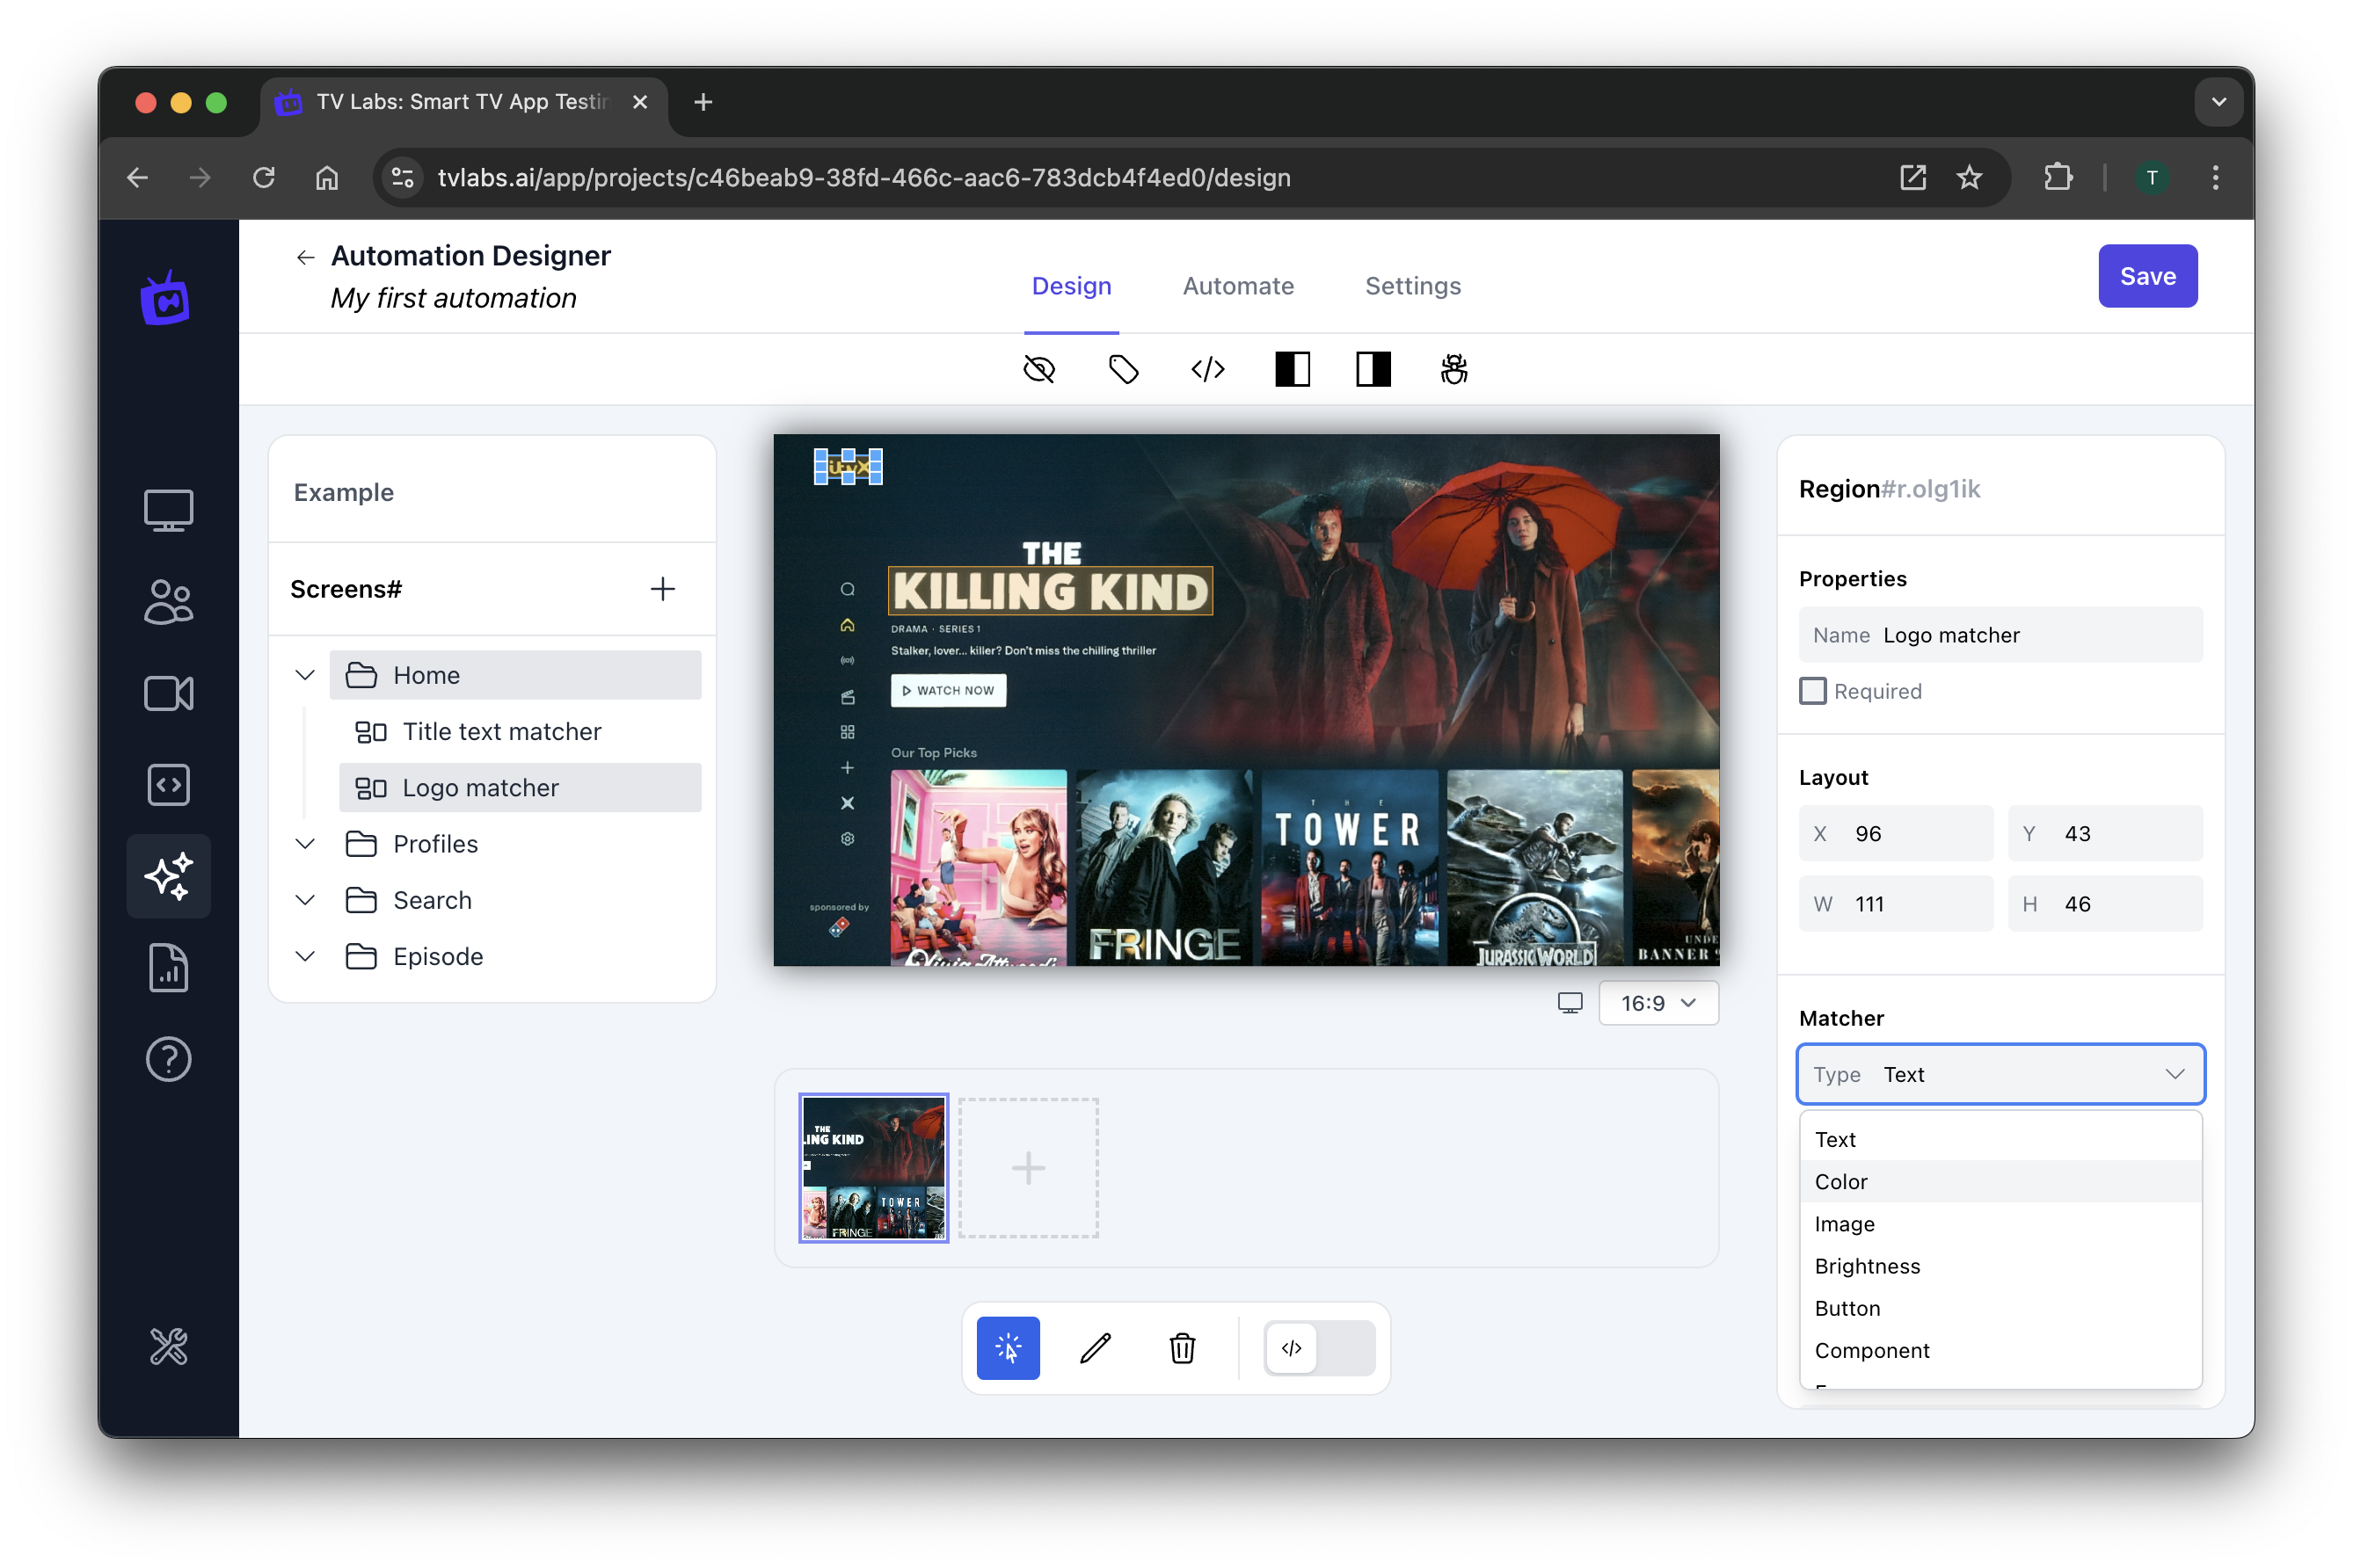2353x1568 pixels.
Task: Expand the Profiles screen folder
Action: tap(306, 844)
